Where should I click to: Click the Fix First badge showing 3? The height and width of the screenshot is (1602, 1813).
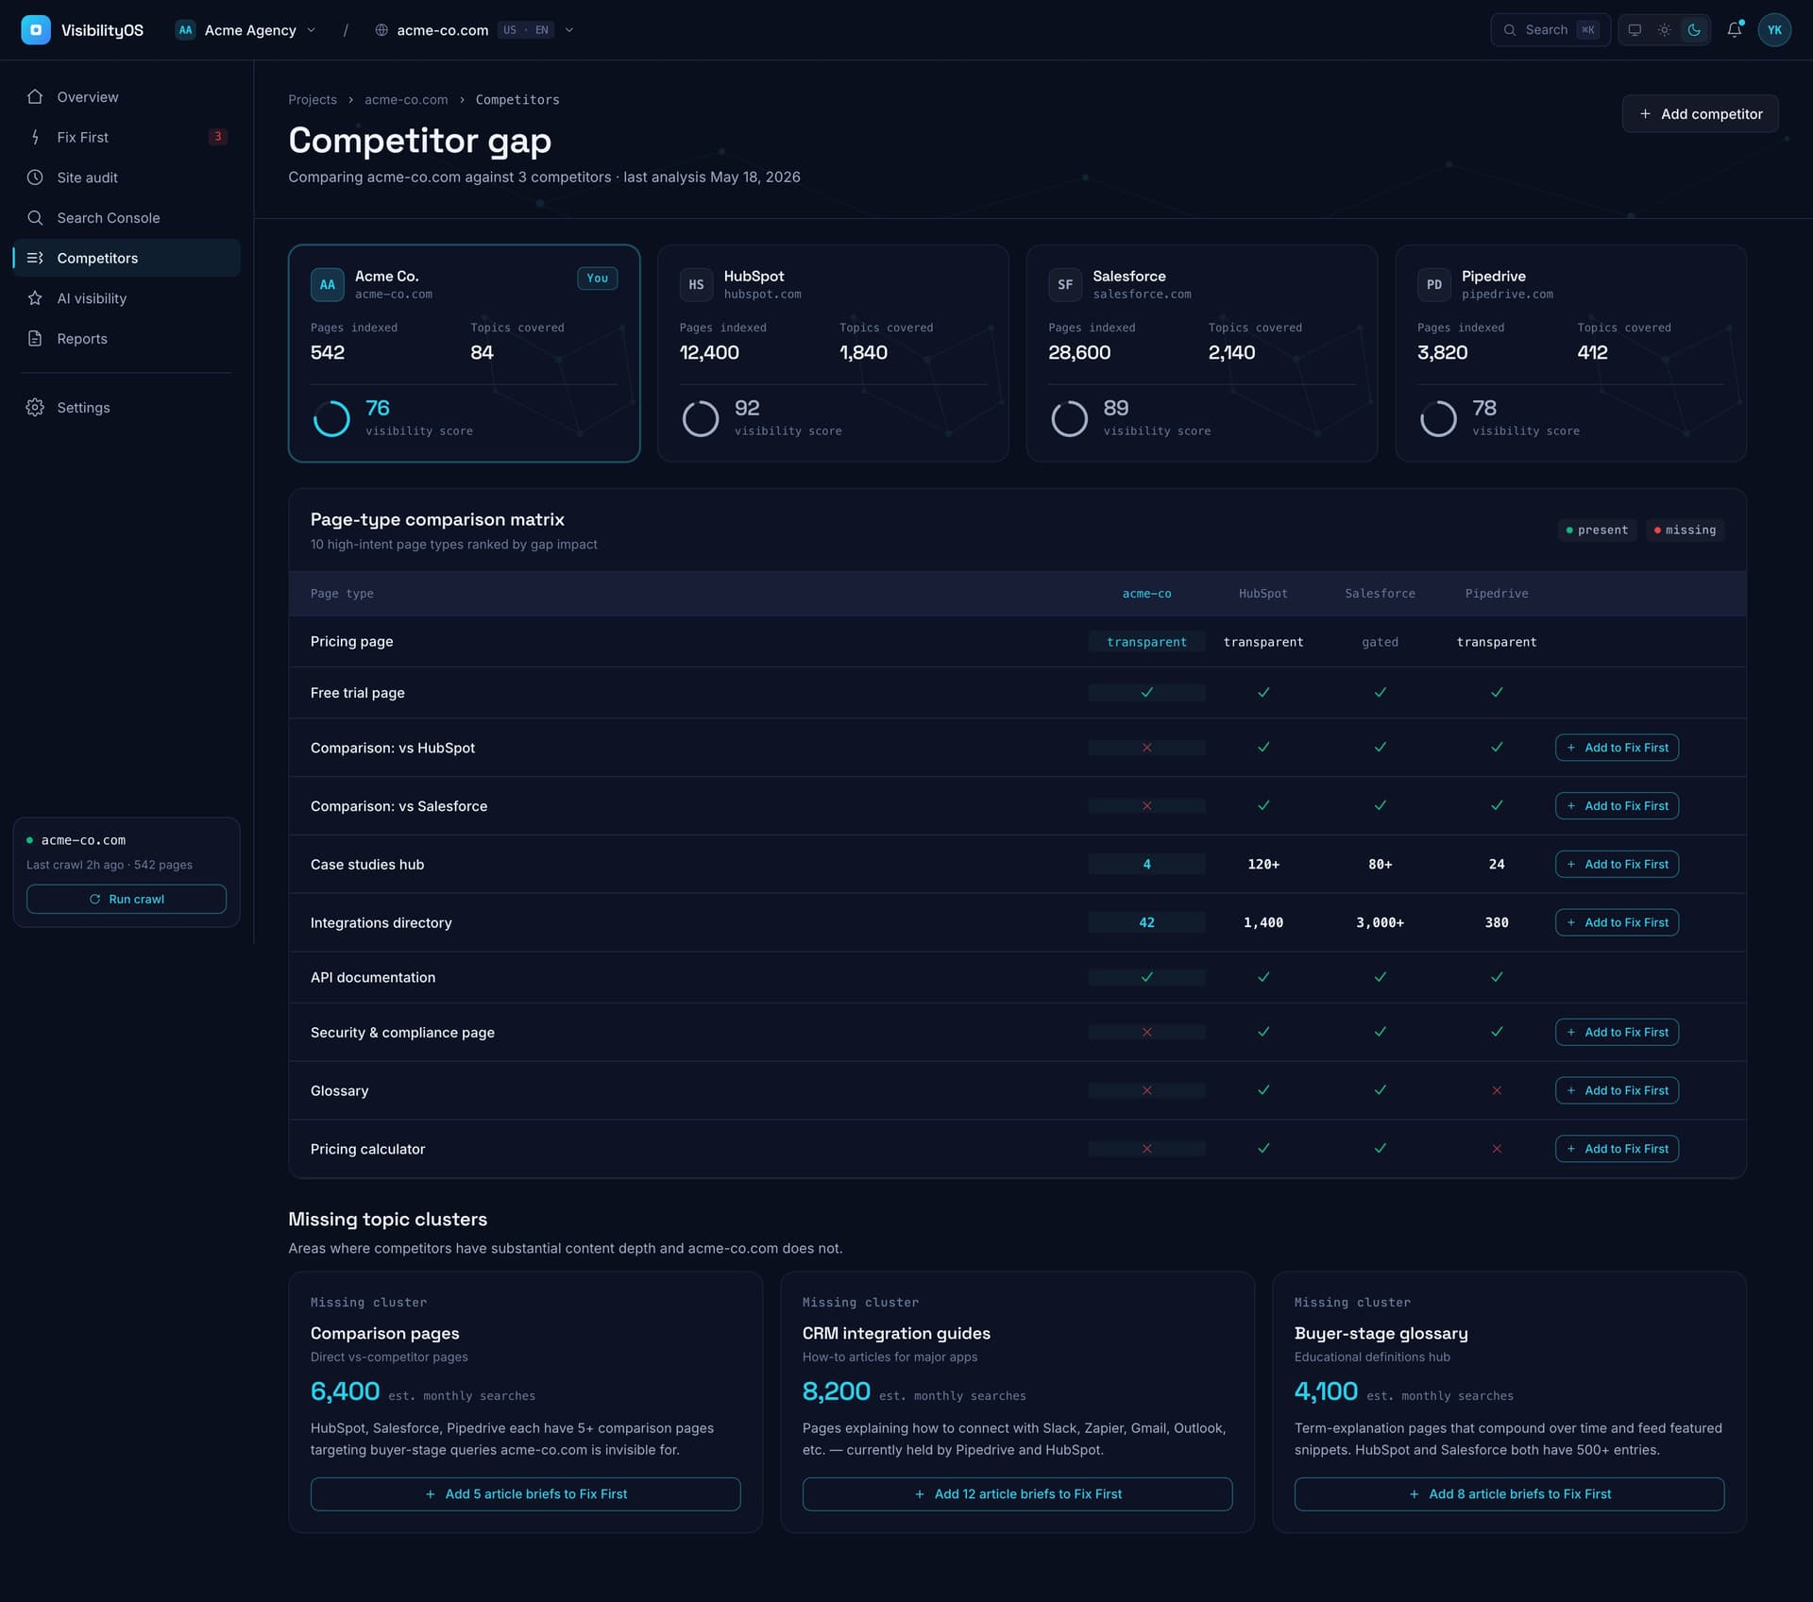(x=217, y=137)
